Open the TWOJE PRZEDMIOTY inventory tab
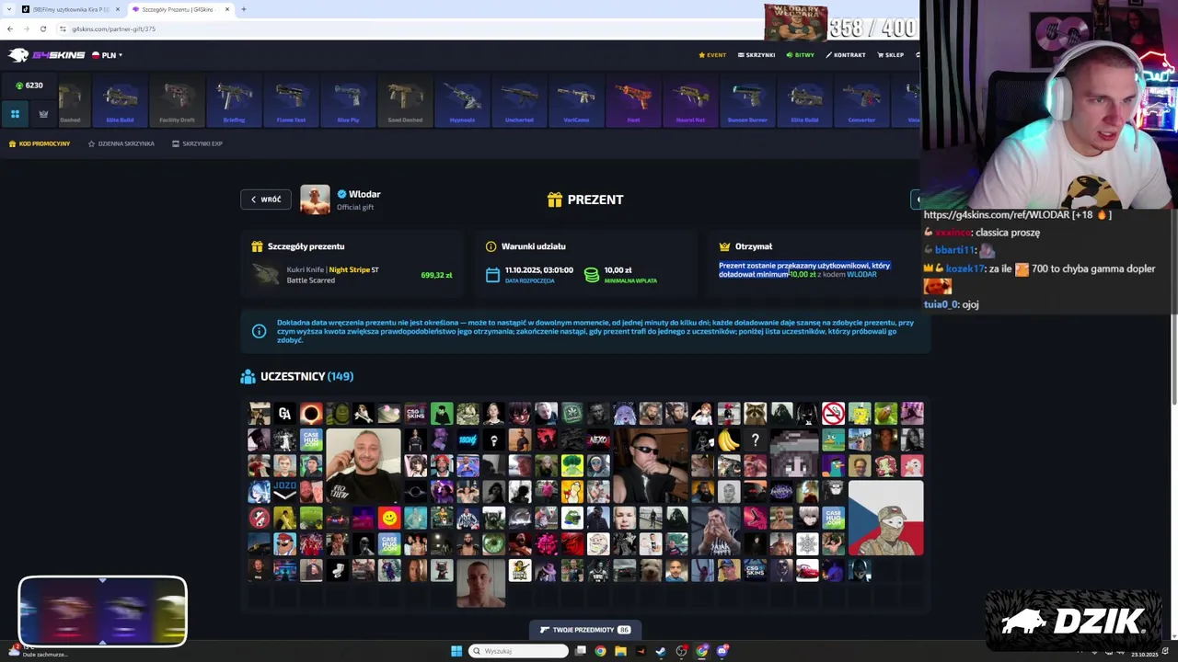 [585, 630]
